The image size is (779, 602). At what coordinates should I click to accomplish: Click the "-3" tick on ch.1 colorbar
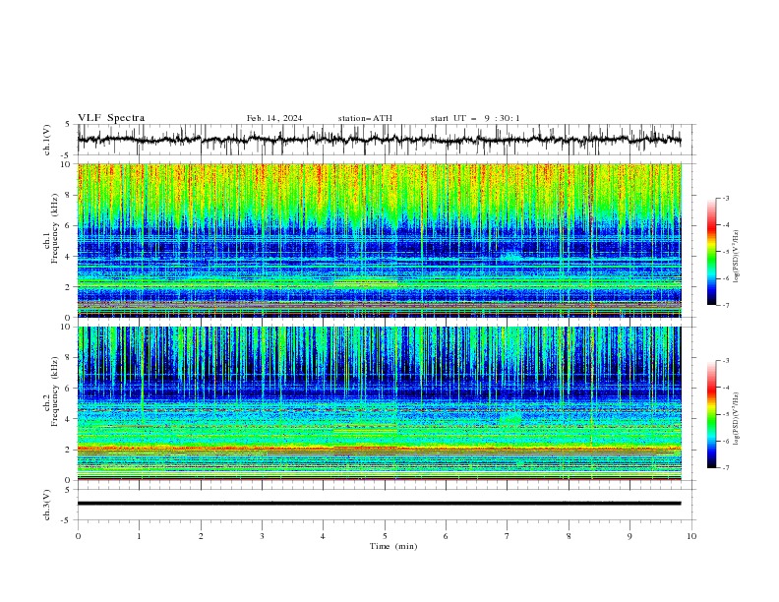click(725, 198)
